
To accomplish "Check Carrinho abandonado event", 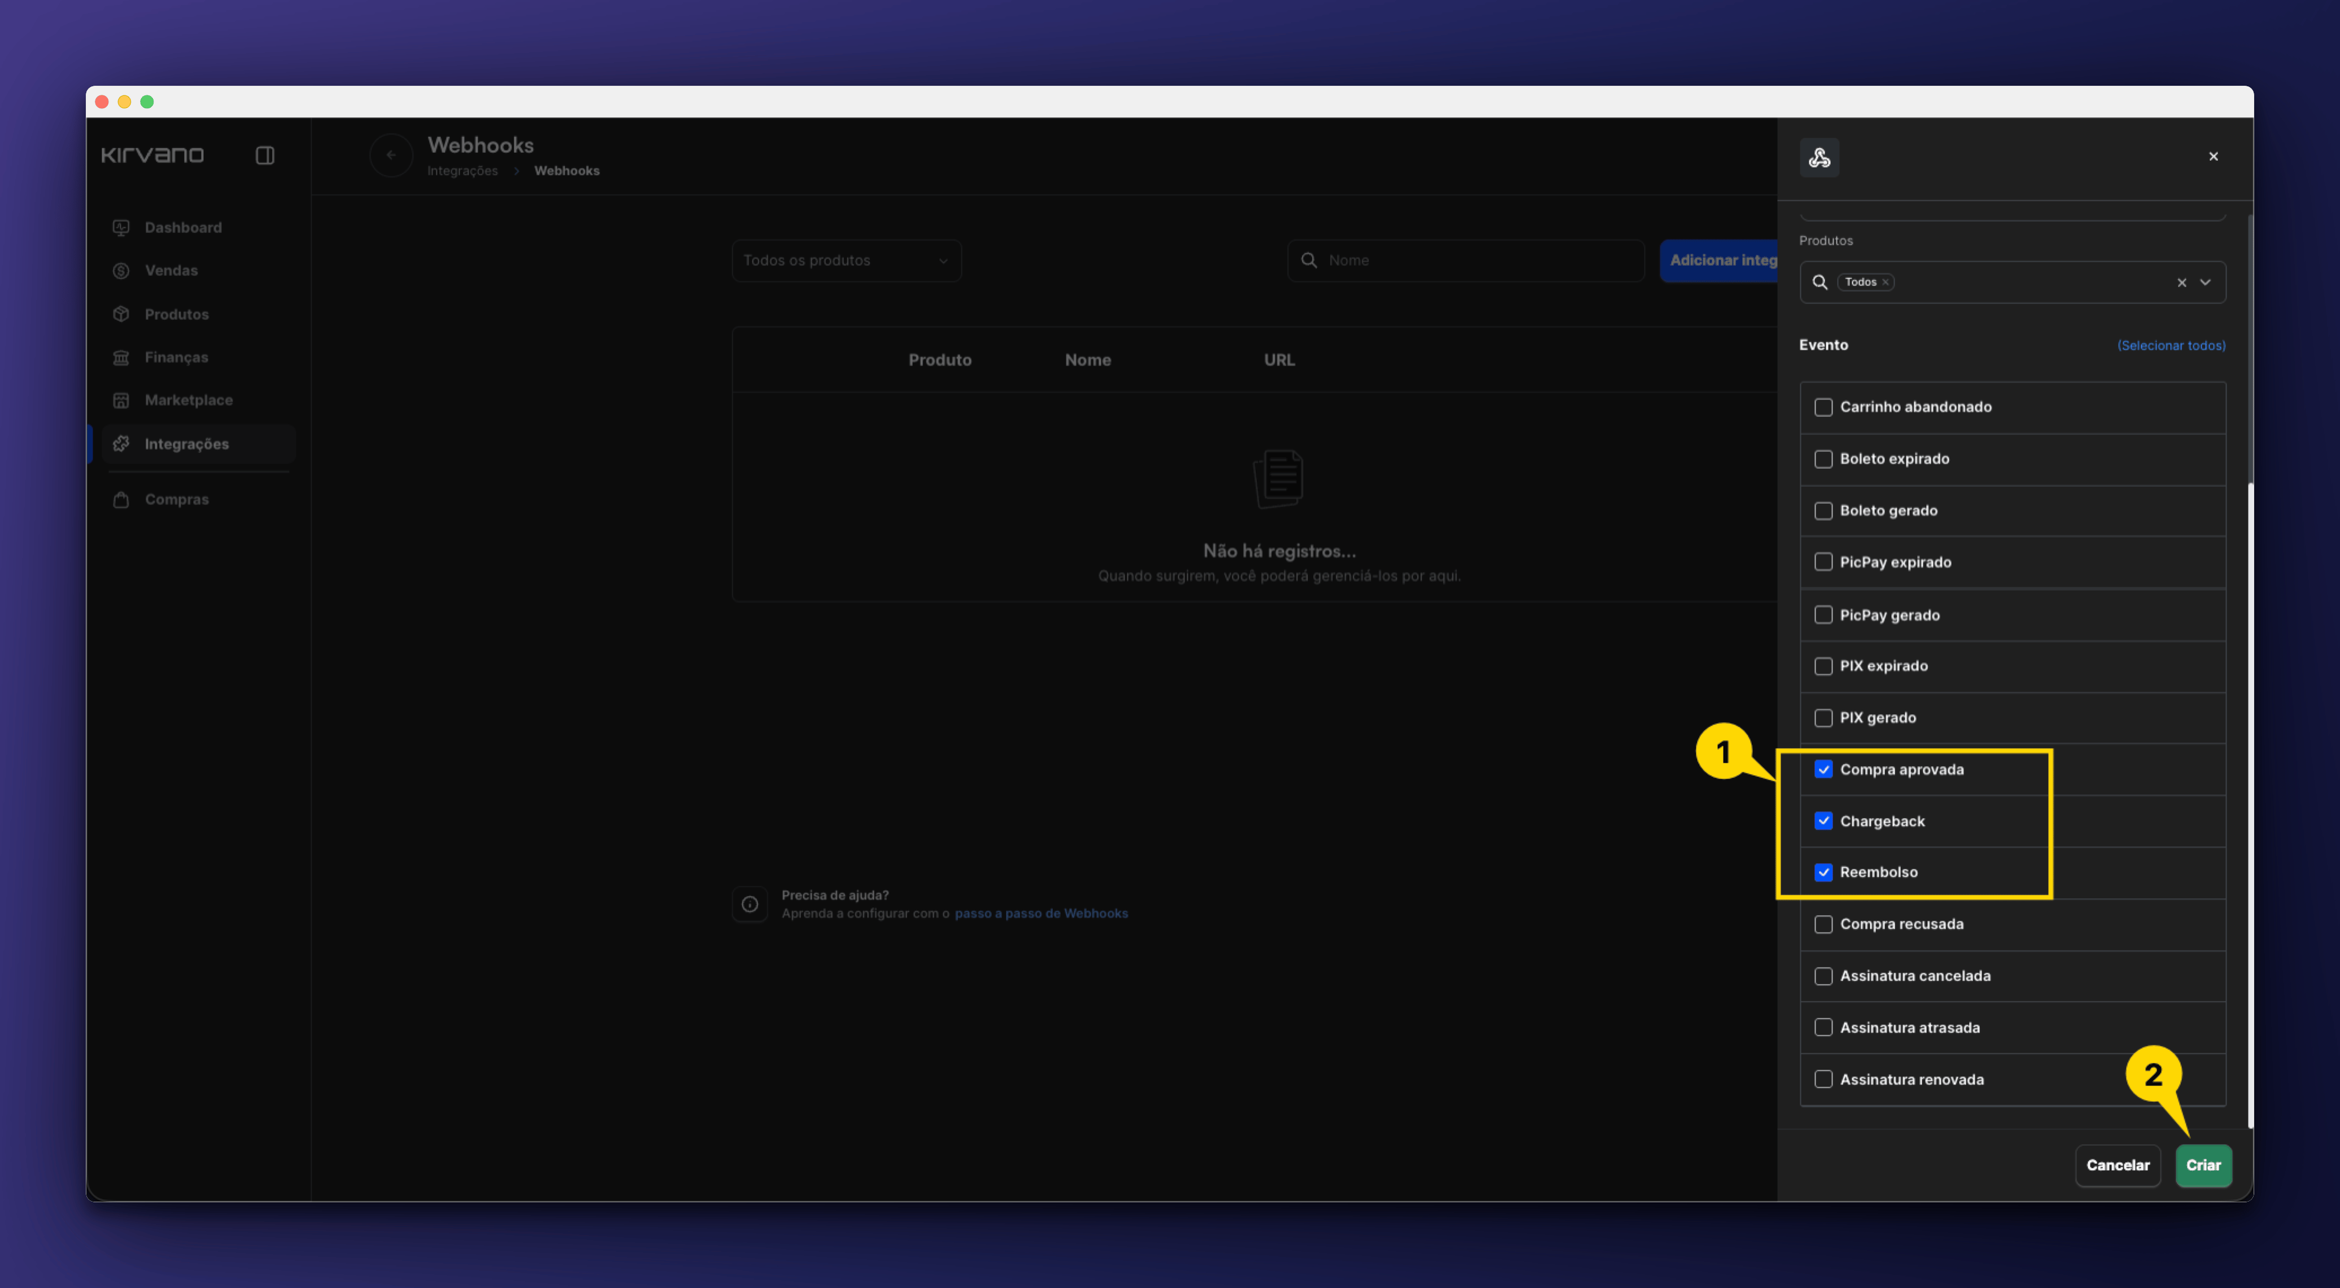I will 1823,407.
